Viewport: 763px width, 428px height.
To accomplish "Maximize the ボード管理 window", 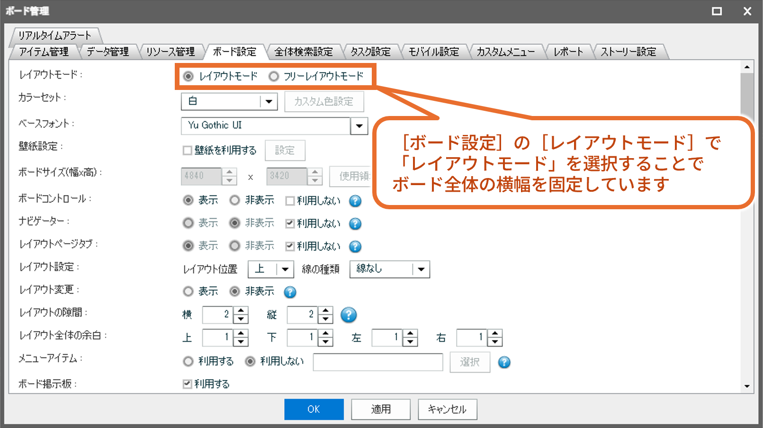I will [x=717, y=11].
